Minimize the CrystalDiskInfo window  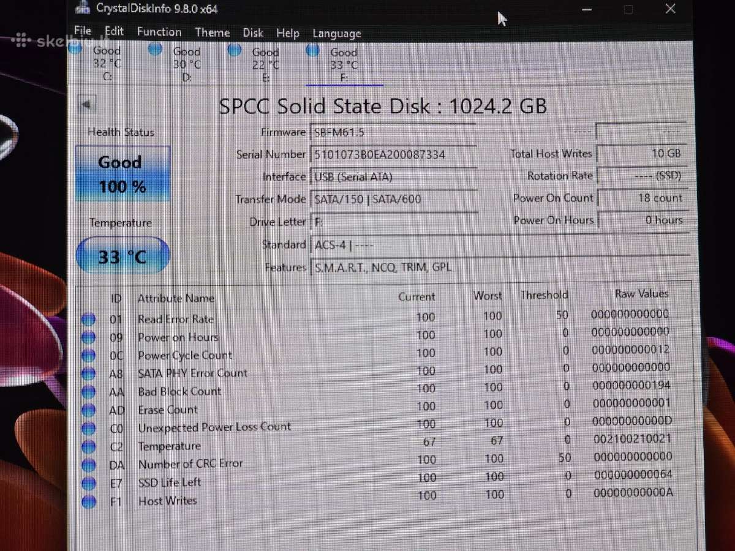coord(586,9)
